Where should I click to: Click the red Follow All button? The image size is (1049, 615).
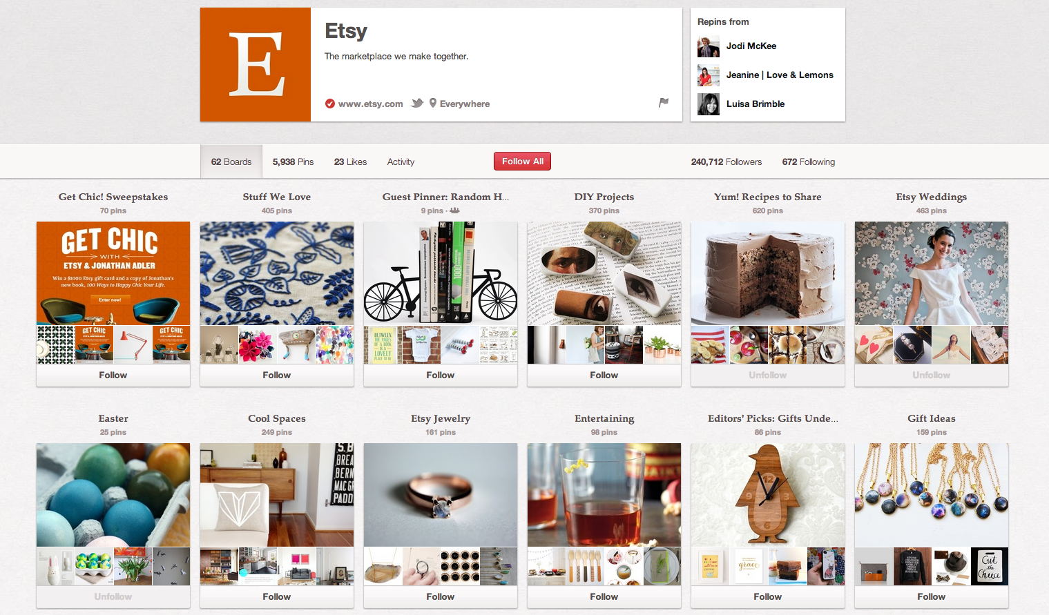coord(522,162)
